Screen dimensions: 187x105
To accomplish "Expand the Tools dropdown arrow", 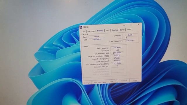I will 117,81.
